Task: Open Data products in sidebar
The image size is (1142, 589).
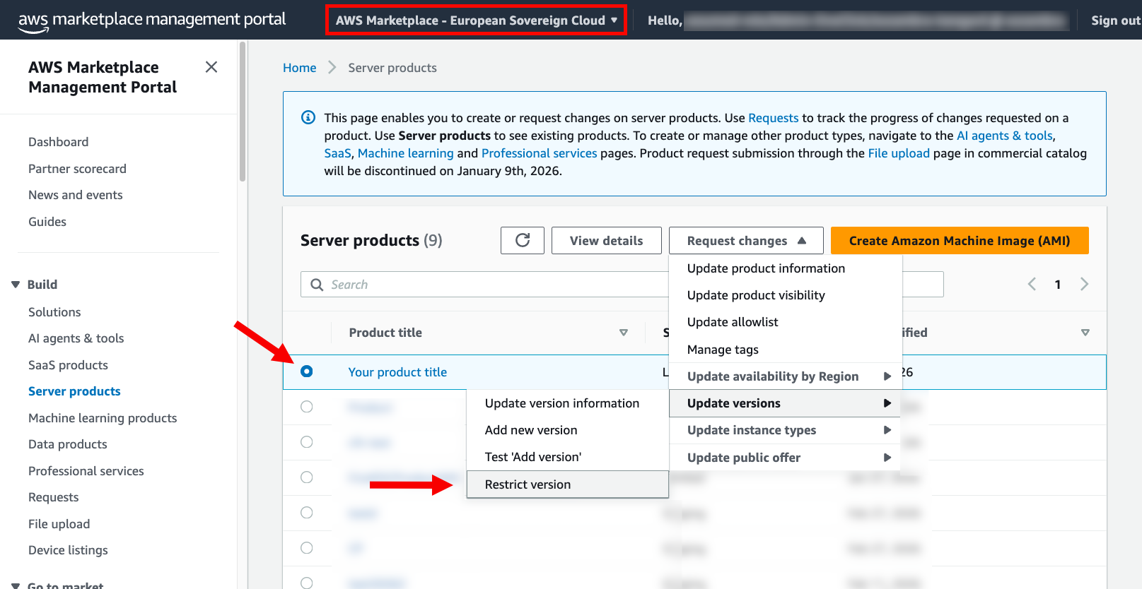Action: pyautogui.click(x=68, y=444)
